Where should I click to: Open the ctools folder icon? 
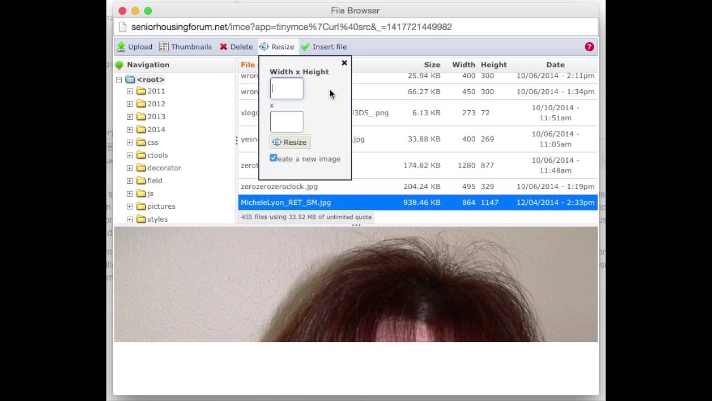pos(141,155)
